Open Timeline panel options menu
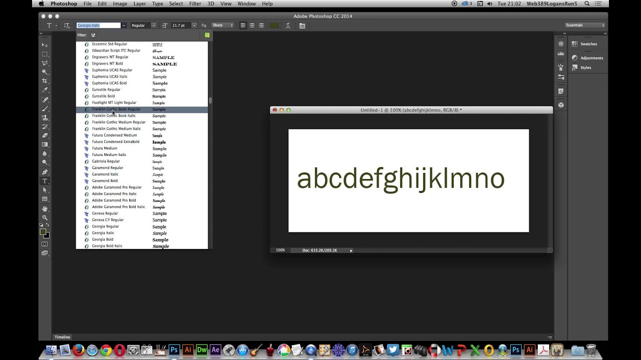Image resolution: width=641 pixels, height=360 pixels. pyautogui.click(x=550, y=337)
